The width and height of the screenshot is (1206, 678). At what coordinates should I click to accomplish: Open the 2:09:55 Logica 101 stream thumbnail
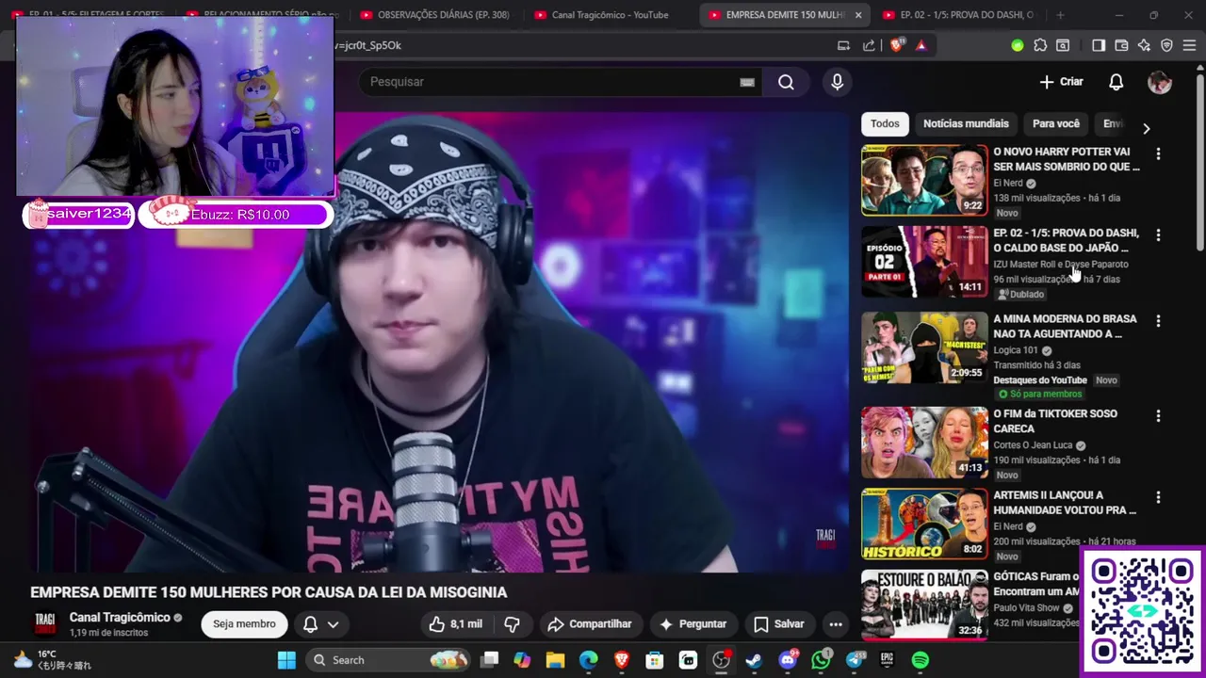pyautogui.click(x=924, y=347)
